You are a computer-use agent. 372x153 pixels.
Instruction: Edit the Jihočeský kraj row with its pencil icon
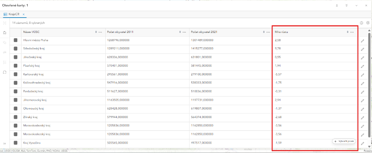click(x=362, y=58)
